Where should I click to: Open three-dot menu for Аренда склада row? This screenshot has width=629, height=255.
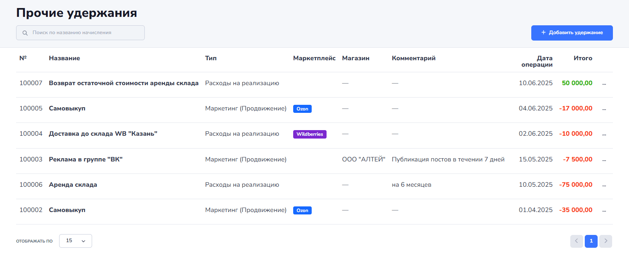pyautogui.click(x=604, y=185)
